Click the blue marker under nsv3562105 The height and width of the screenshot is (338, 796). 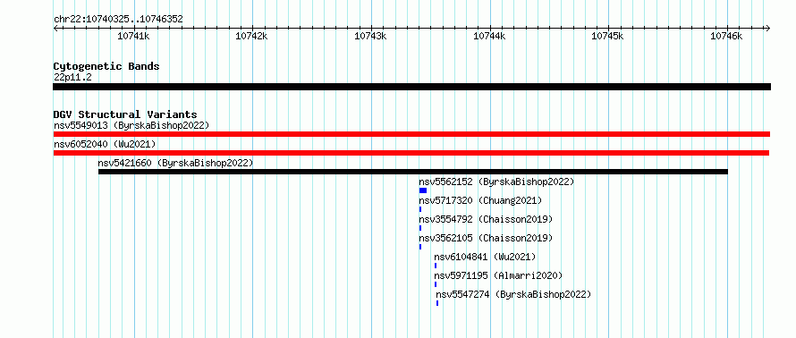[420, 247]
